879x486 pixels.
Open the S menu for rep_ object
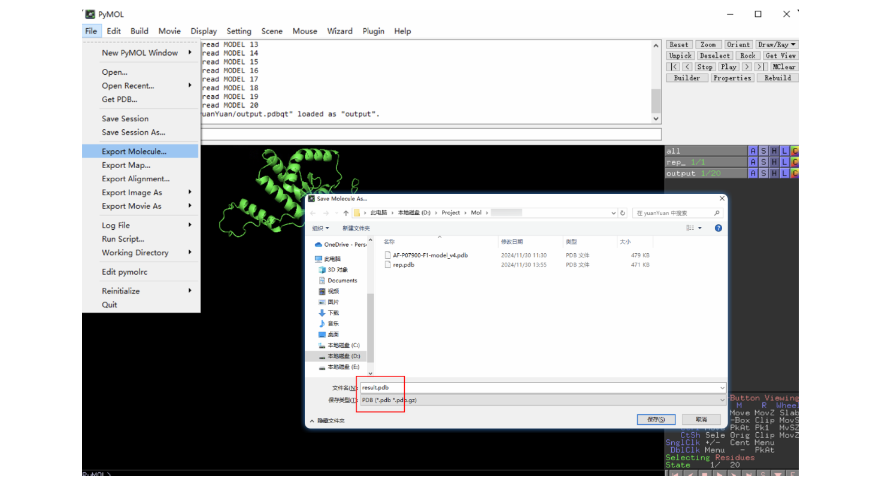(763, 162)
